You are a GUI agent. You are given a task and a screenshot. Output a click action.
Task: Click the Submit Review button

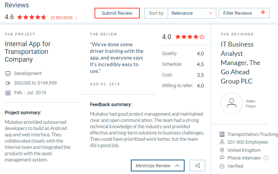tap(117, 13)
